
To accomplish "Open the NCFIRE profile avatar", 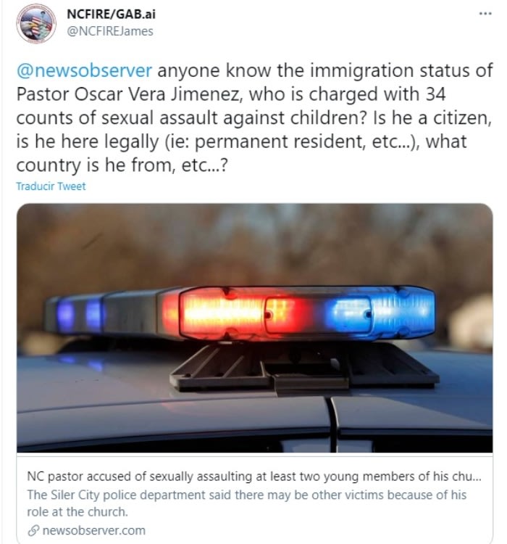I will (x=35, y=23).
